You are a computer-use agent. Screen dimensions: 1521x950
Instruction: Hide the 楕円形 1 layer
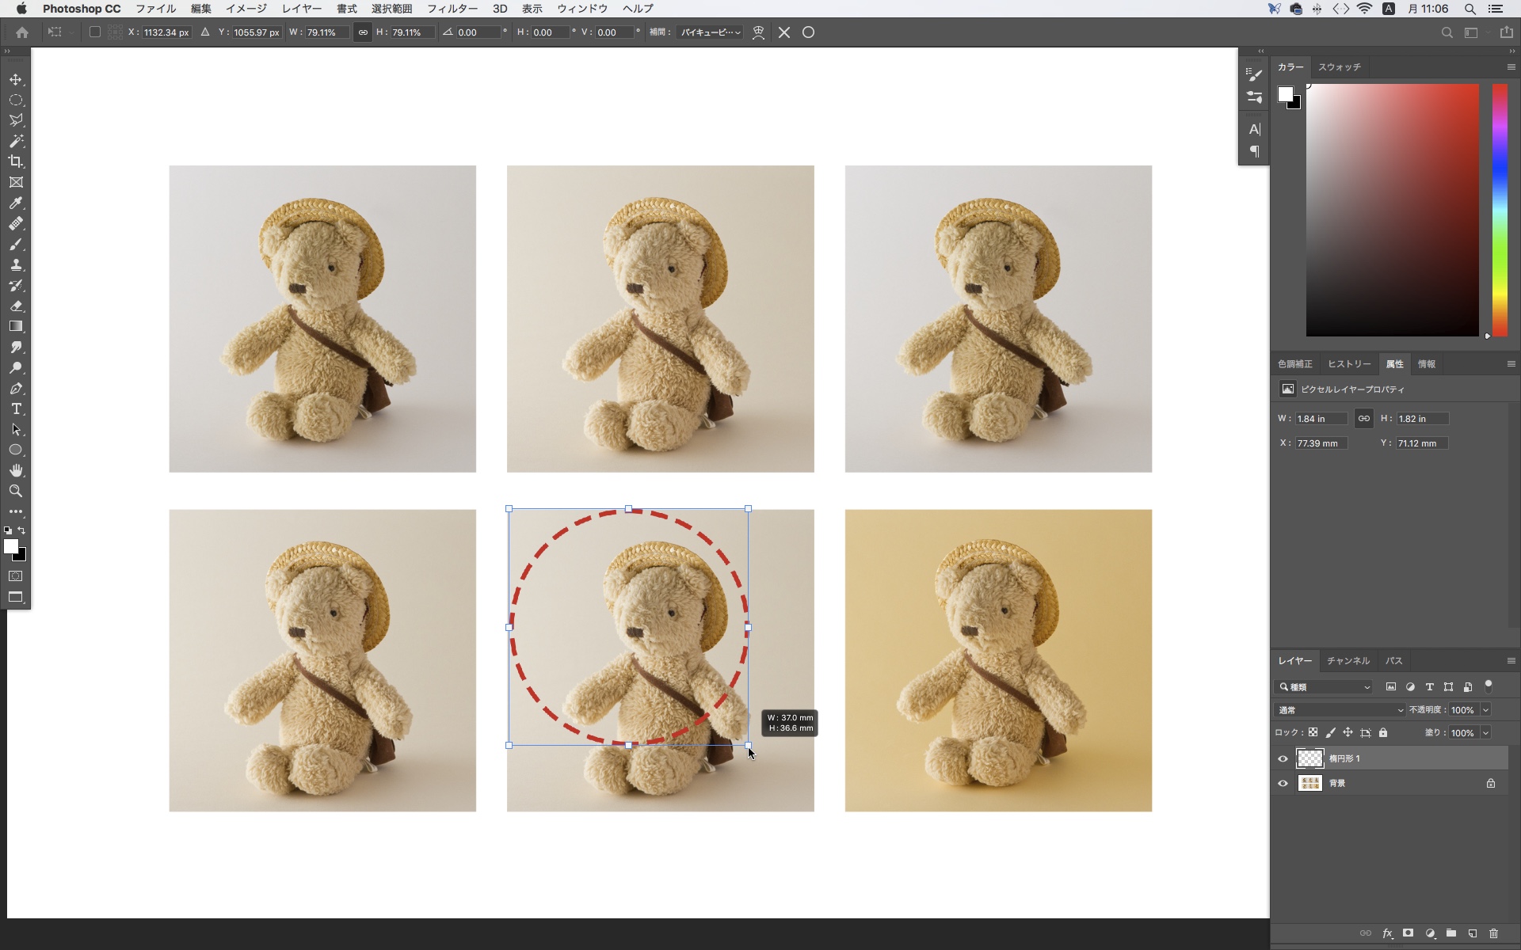1283,758
